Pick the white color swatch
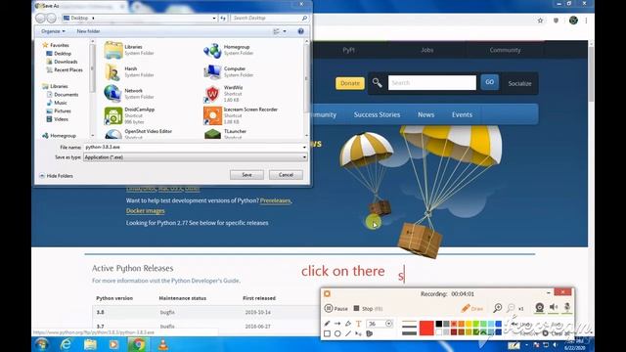 click(439, 331)
